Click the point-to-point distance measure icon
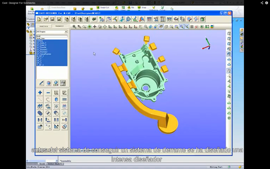This screenshot has height=169, width=270. (48, 127)
